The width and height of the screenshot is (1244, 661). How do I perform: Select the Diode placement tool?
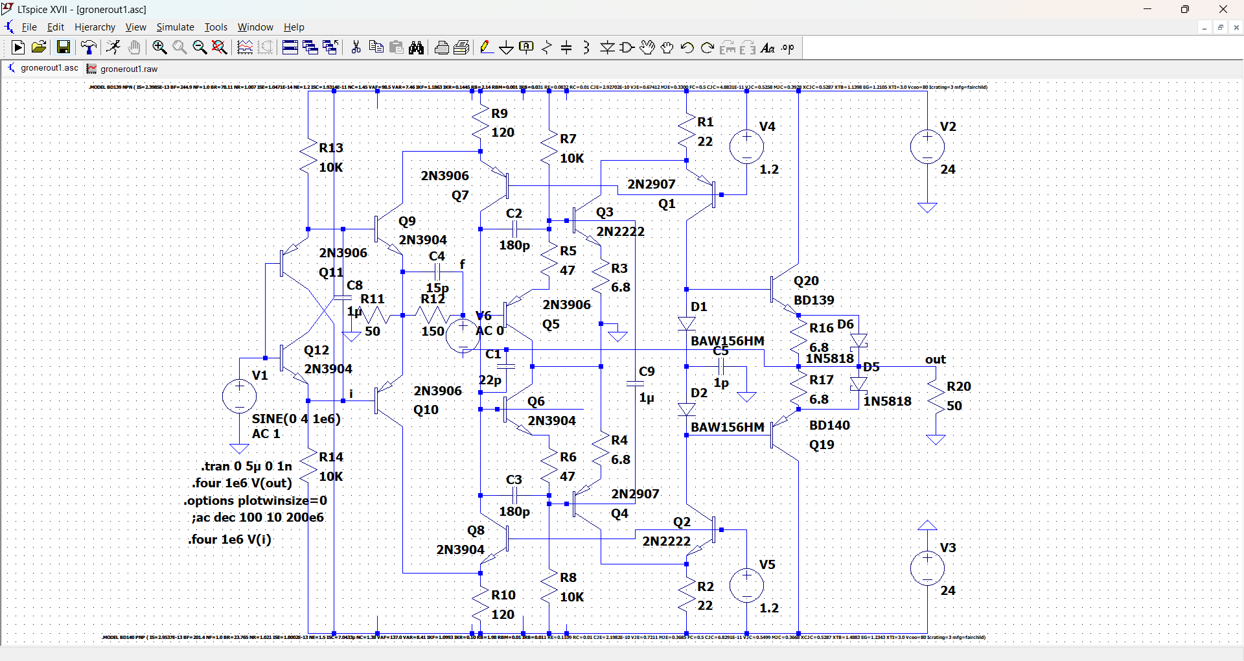(x=607, y=47)
